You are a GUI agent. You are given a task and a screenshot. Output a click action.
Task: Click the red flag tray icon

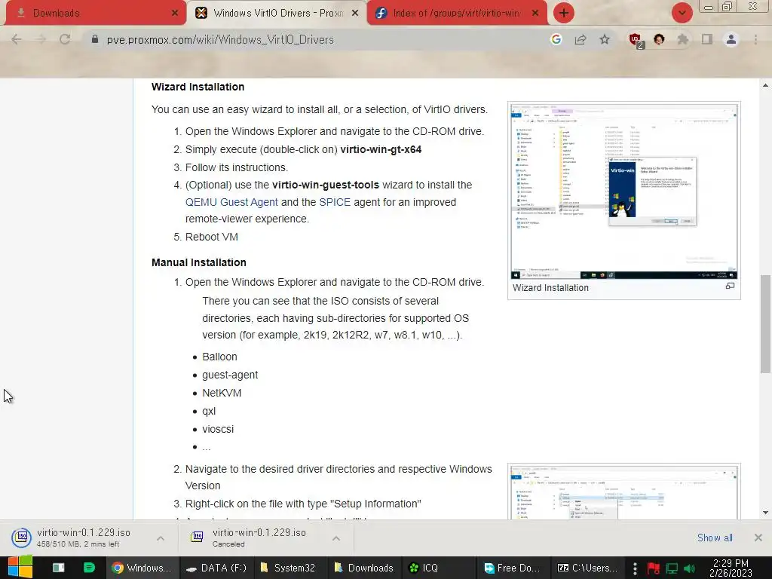pos(654,568)
